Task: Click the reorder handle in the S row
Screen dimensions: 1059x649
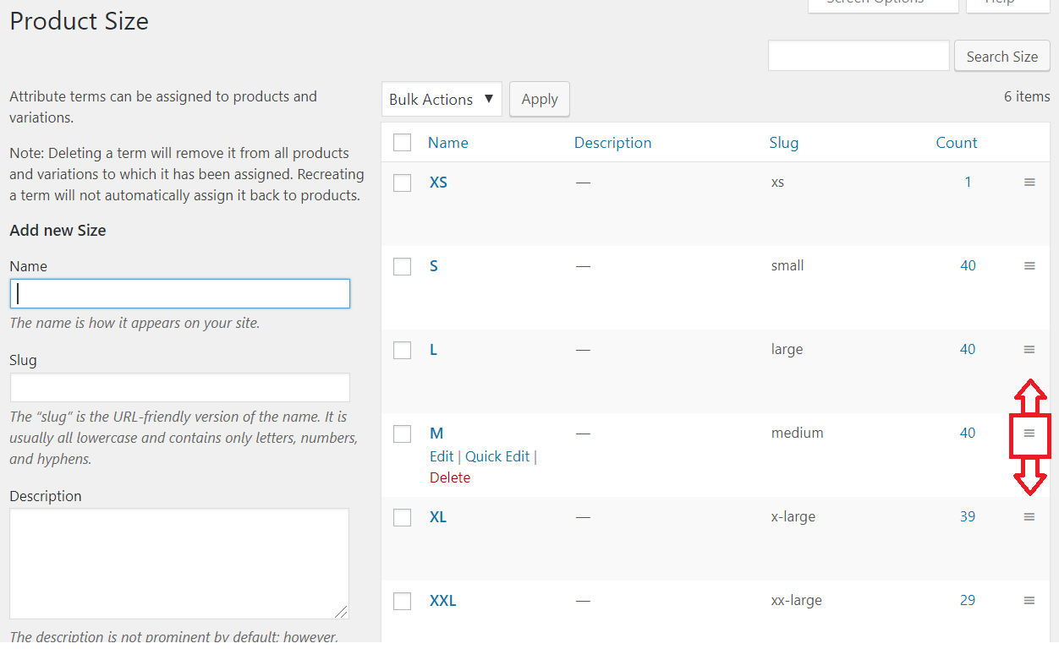Action: coord(1029,266)
